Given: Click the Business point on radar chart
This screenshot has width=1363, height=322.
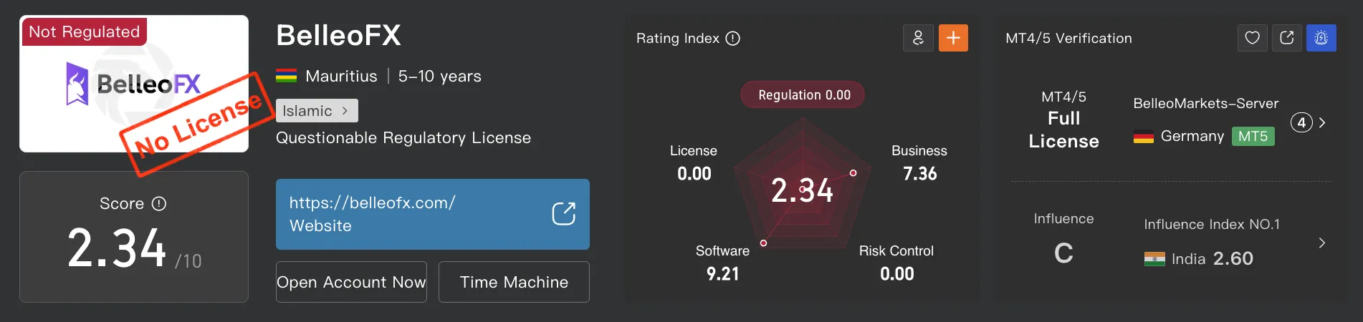Looking at the screenshot, I should [x=853, y=173].
